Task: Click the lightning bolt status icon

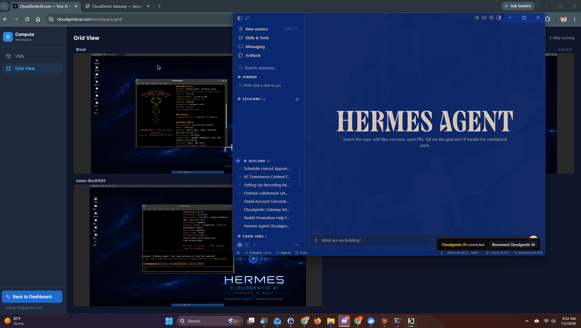Action: tap(442, 253)
